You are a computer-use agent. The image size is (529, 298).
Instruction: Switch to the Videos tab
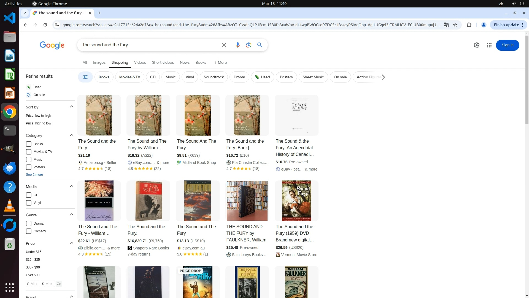(x=140, y=62)
